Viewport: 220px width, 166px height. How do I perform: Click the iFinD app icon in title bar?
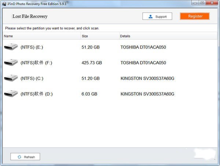coord(4,4)
